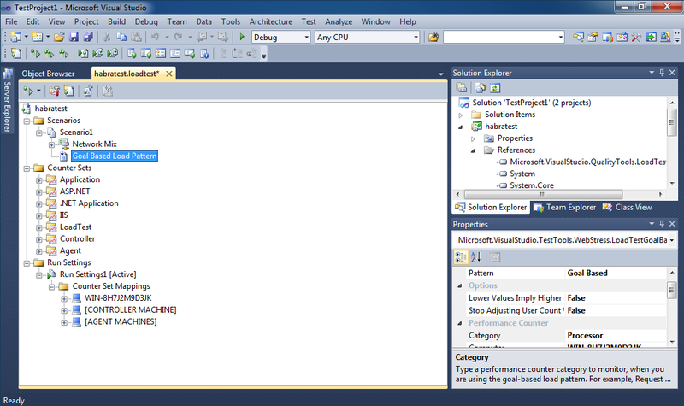Select the WIN-8H7J2M9D3JK machine node
The width and height of the screenshot is (684, 406).
[118, 298]
